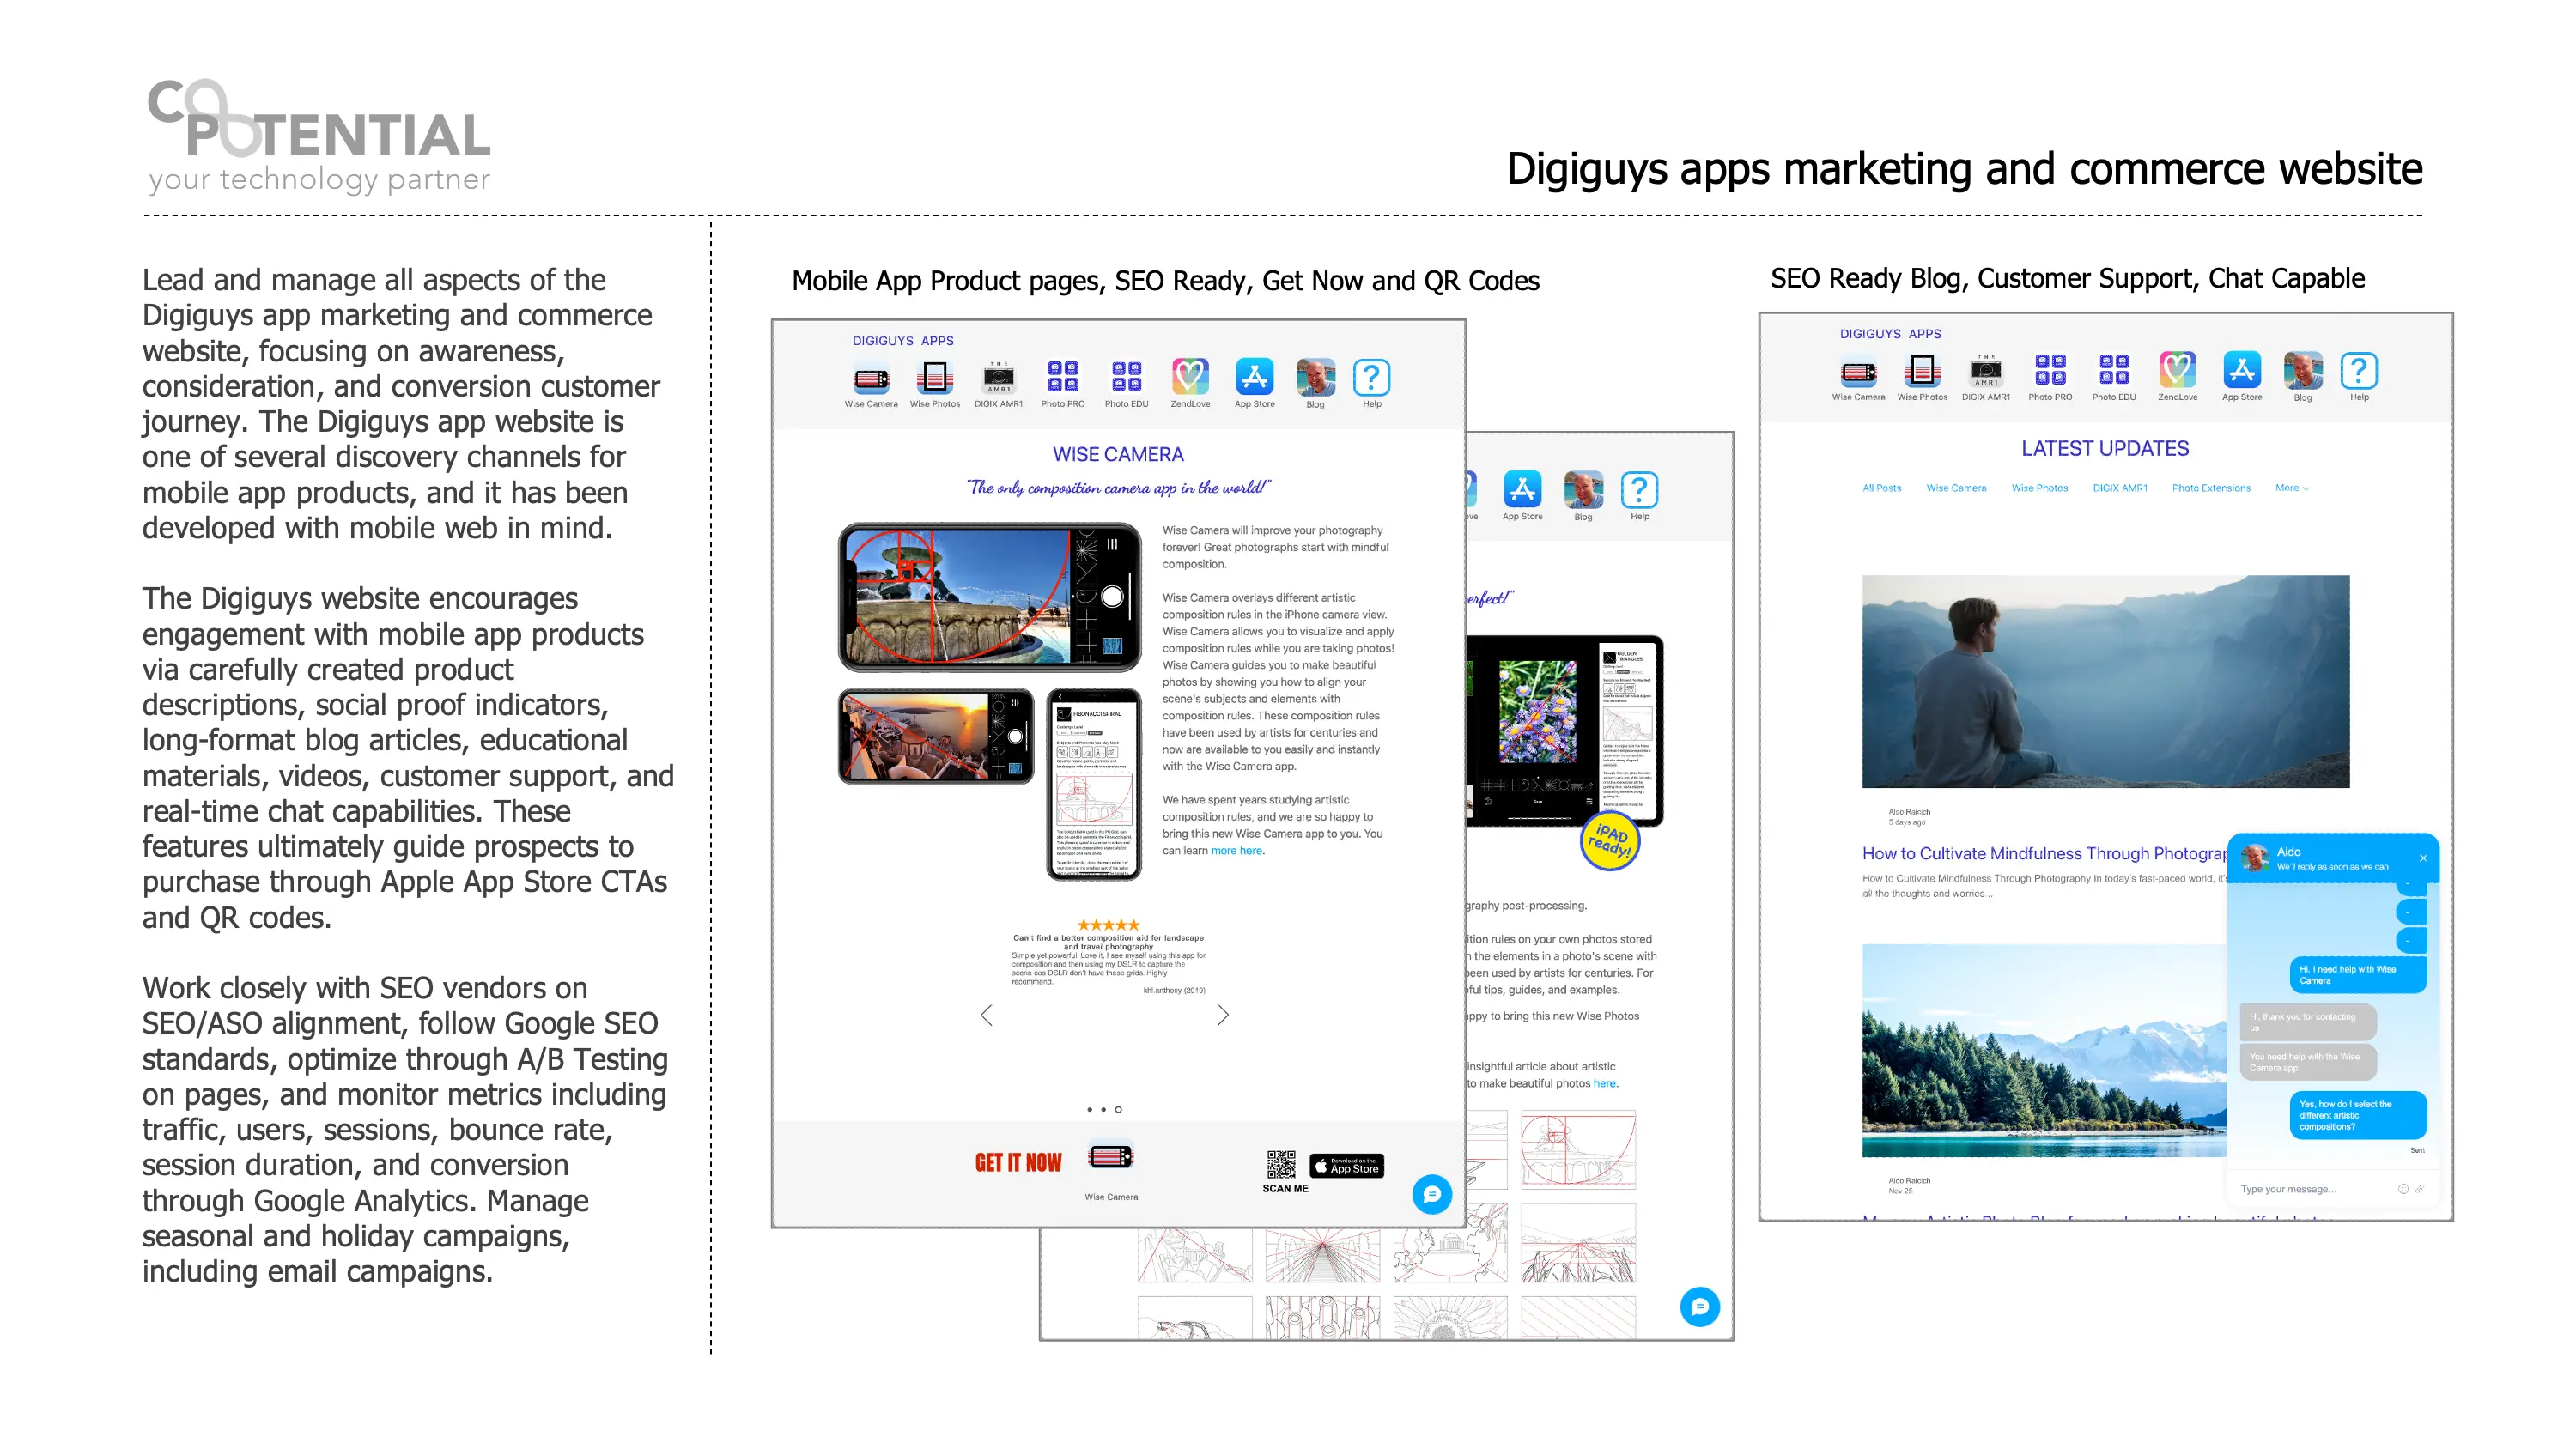Click the Download on the App Store button
Screen dimensions: 2576x1449
pyautogui.click(x=1346, y=1166)
